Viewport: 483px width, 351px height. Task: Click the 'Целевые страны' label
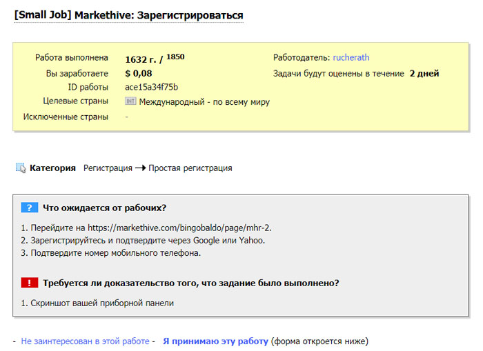[x=75, y=101]
